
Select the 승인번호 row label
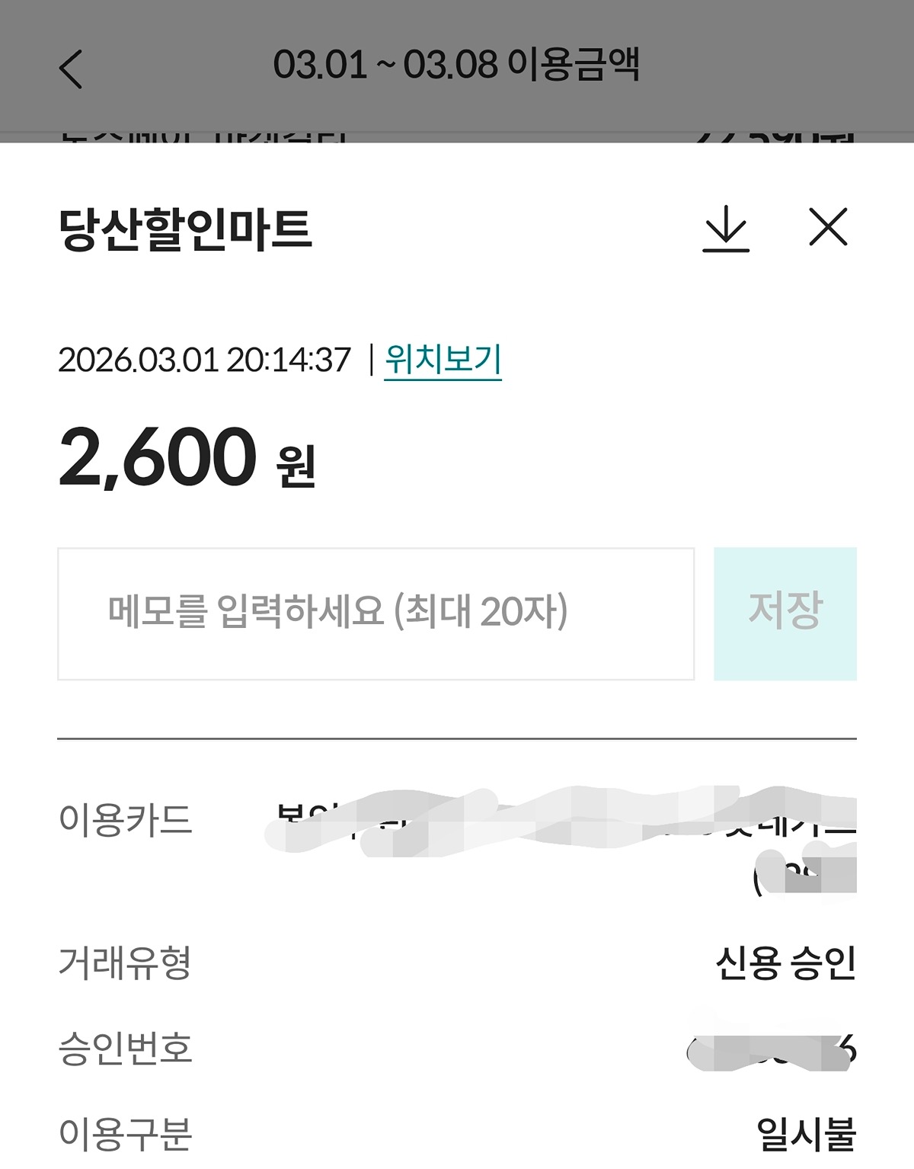126,1048
